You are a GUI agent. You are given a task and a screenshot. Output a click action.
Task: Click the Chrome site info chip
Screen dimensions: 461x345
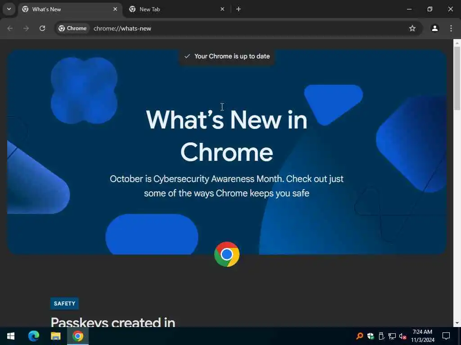(x=72, y=28)
